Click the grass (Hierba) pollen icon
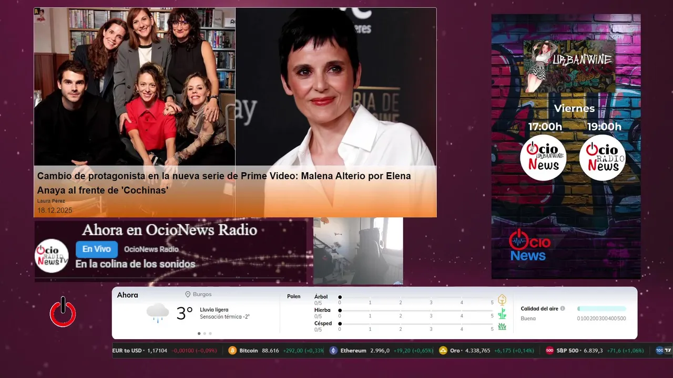The height and width of the screenshot is (378, 673). pyautogui.click(x=502, y=313)
